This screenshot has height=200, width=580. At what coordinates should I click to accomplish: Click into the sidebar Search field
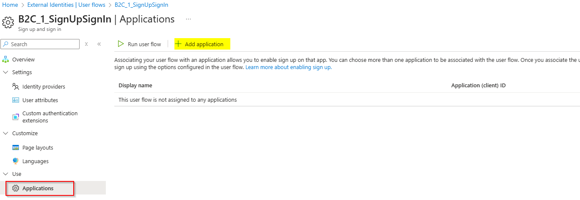click(40, 44)
